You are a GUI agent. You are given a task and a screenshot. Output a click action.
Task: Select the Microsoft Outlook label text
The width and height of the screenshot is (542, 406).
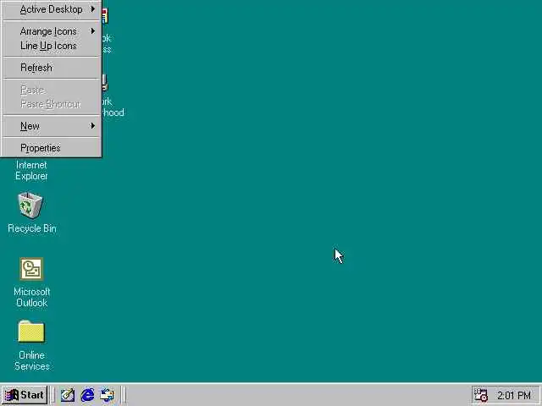point(32,297)
